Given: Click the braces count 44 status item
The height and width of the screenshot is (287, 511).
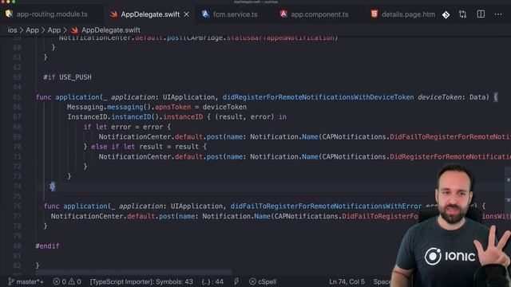Looking at the screenshot, I should click(212, 281).
